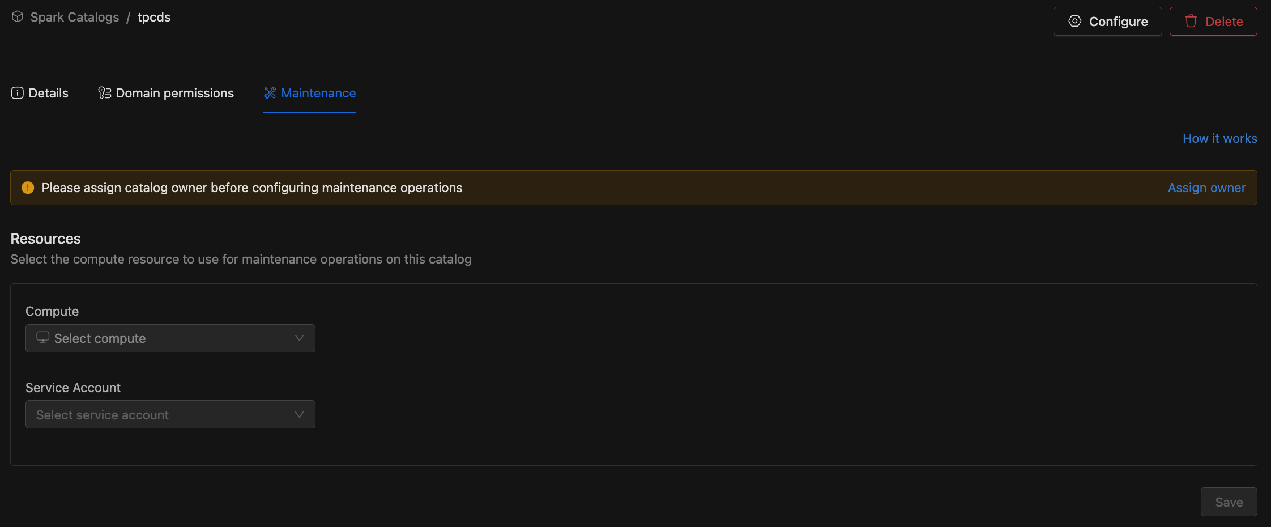Open the How it works link
This screenshot has height=527, width=1271.
coord(1219,138)
